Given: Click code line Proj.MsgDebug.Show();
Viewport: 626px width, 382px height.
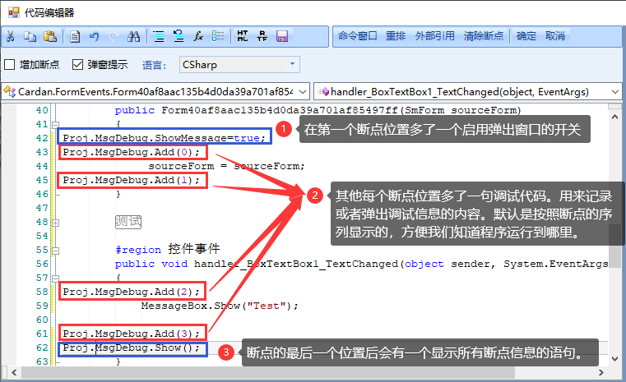Looking at the screenshot, I should [x=131, y=347].
